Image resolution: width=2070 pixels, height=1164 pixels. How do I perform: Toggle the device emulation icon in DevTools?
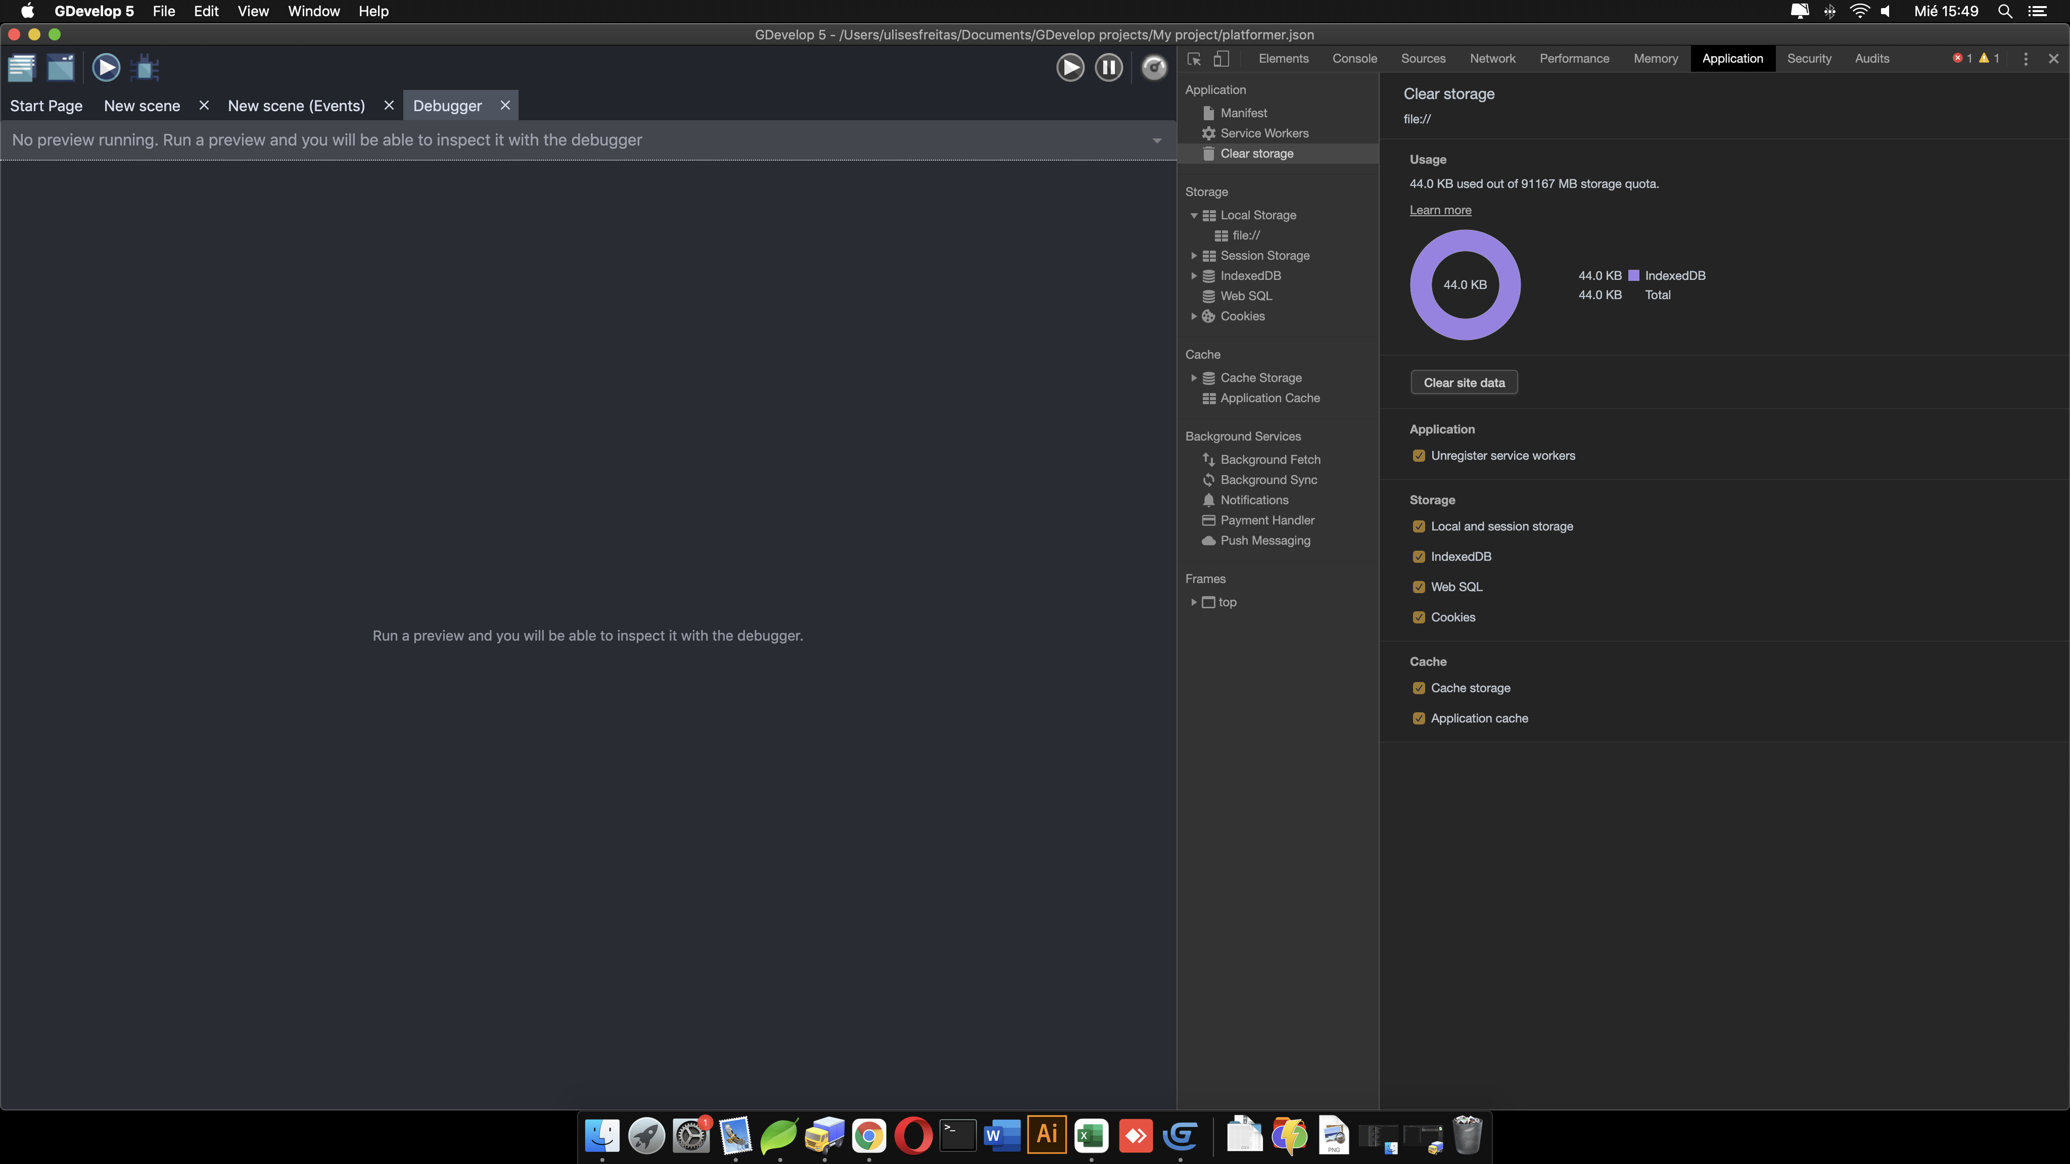1222,59
